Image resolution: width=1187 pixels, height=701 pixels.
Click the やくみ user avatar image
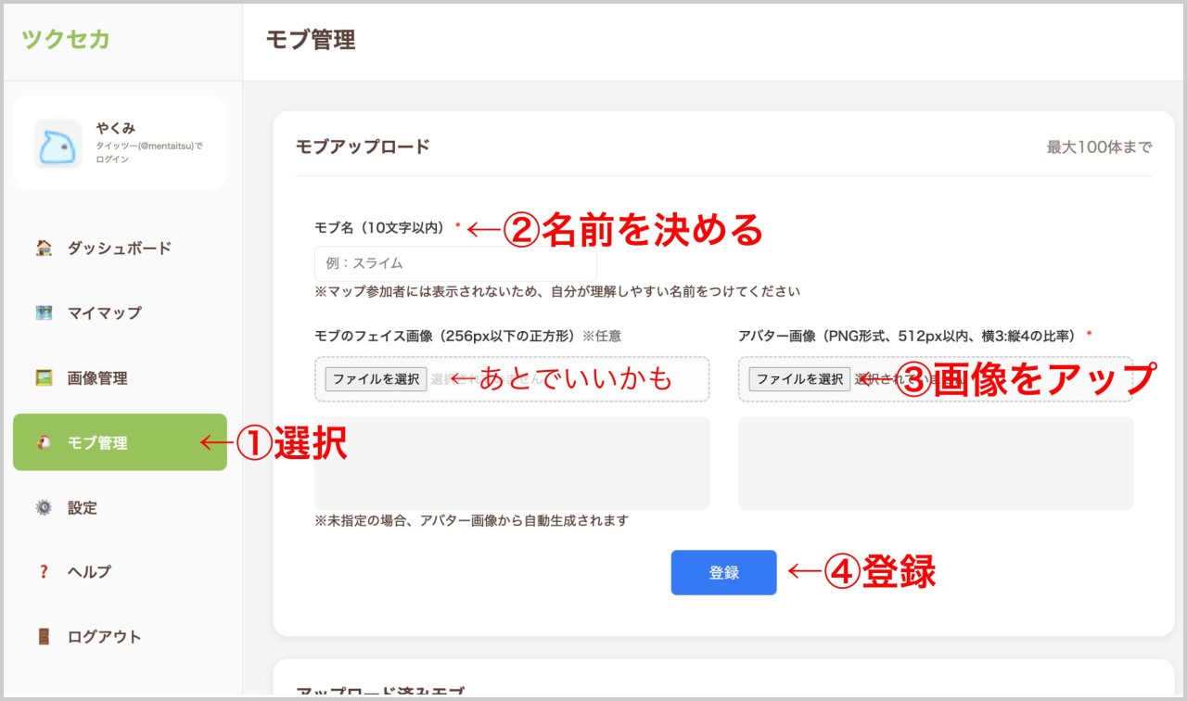tap(57, 144)
